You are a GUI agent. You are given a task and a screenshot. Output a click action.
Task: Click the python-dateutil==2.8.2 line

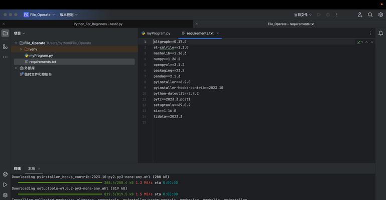pyautogui.click(x=176, y=93)
